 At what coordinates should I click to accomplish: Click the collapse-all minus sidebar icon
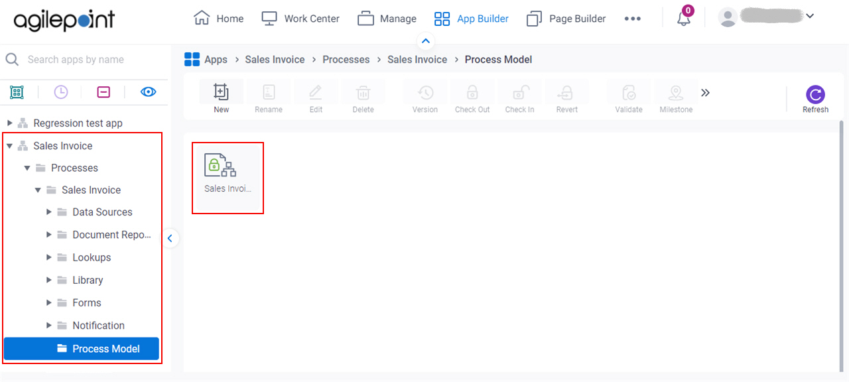click(x=103, y=92)
